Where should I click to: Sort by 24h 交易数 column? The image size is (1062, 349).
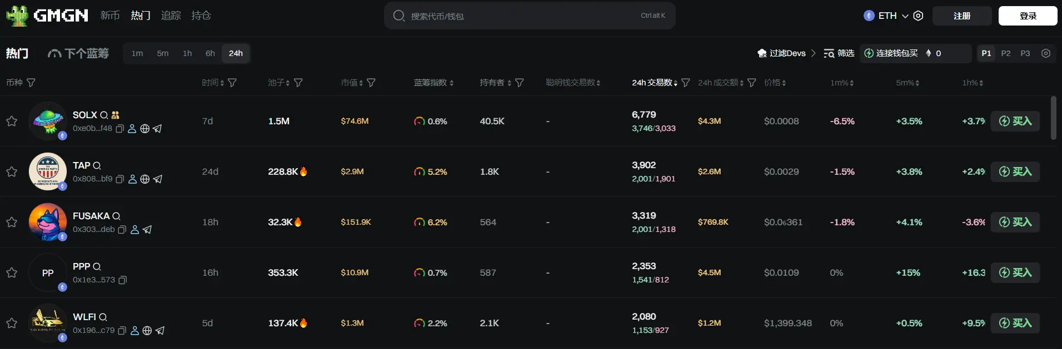click(x=654, y=83)
